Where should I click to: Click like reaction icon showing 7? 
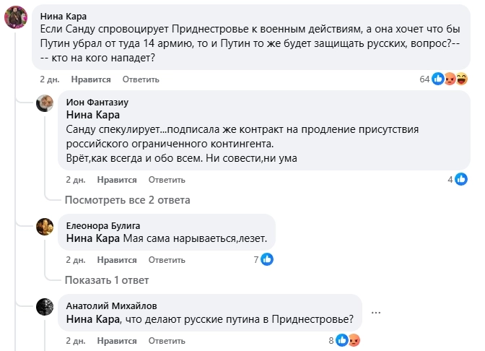tap(267, 259)
